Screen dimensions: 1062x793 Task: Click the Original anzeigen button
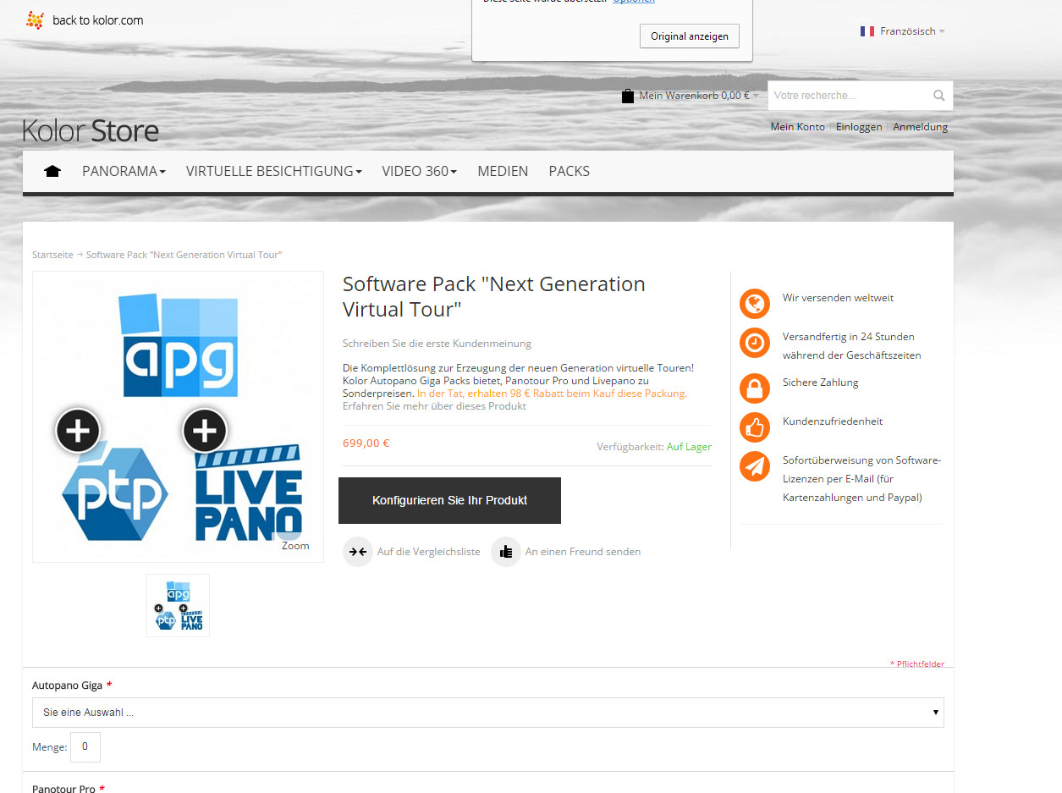[689, 36]
